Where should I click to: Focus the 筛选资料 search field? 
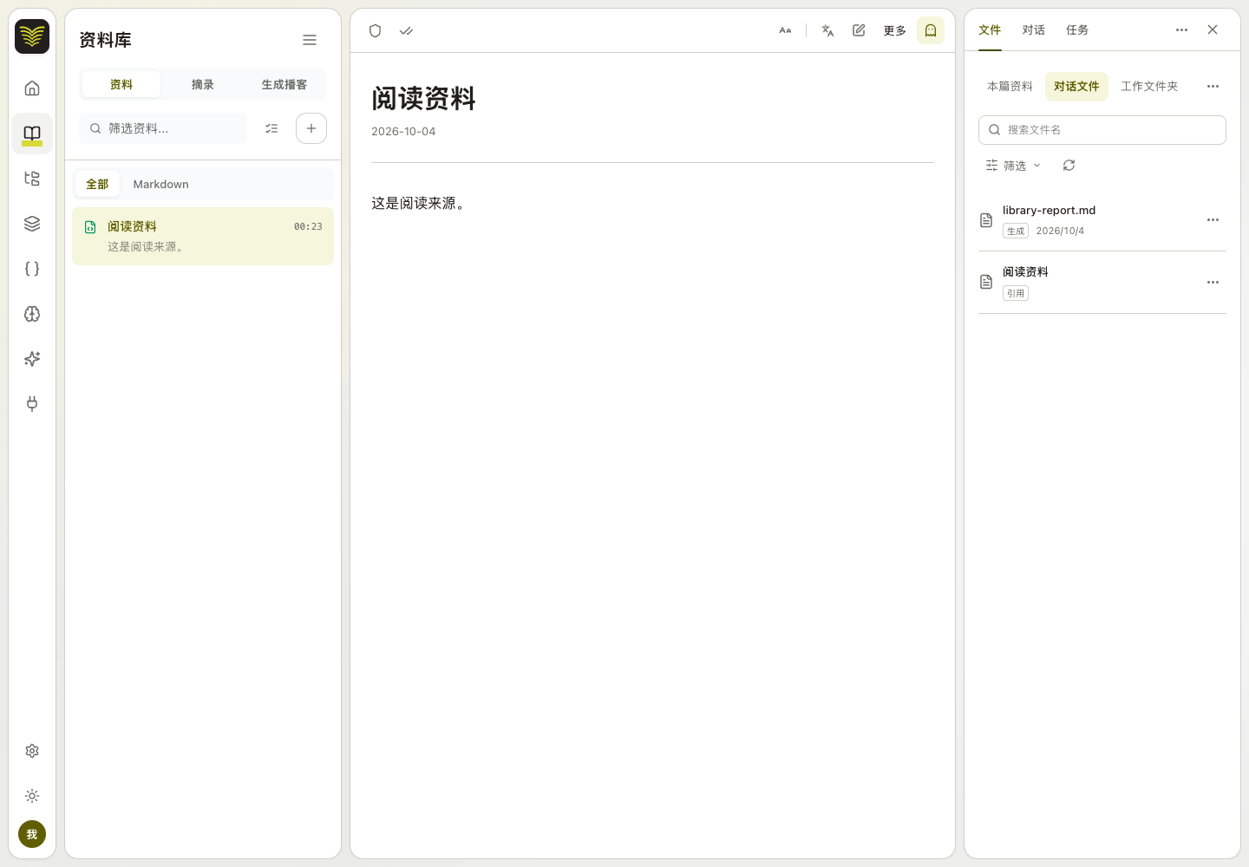click(x=163, y=128)
